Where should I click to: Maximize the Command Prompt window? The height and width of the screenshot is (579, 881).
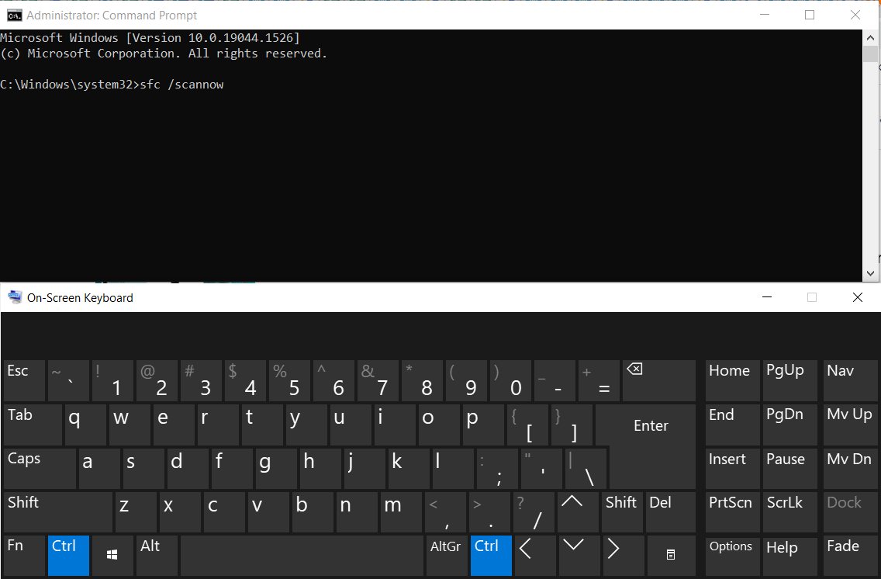point(810,15)
